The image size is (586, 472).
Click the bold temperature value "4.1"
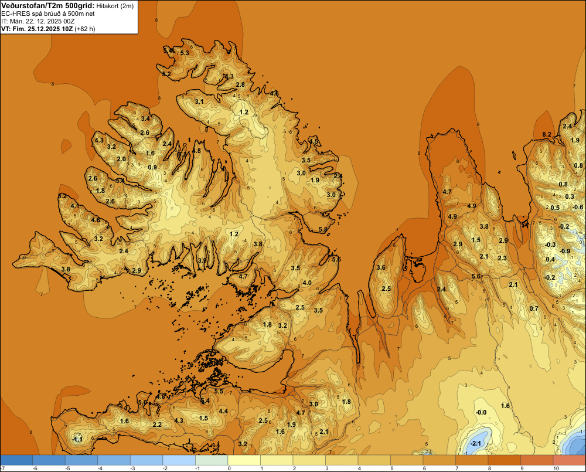tap(75, 206)
